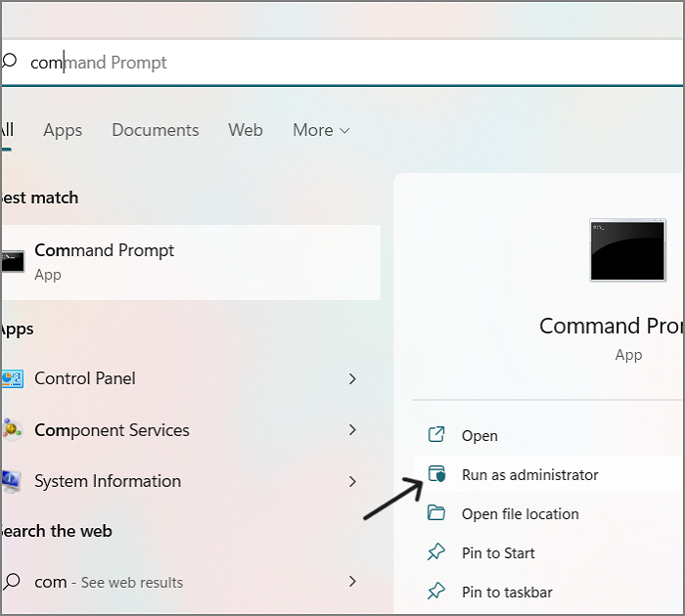
Task: Click the Component Services icon
Action: [x=12, y=430]
